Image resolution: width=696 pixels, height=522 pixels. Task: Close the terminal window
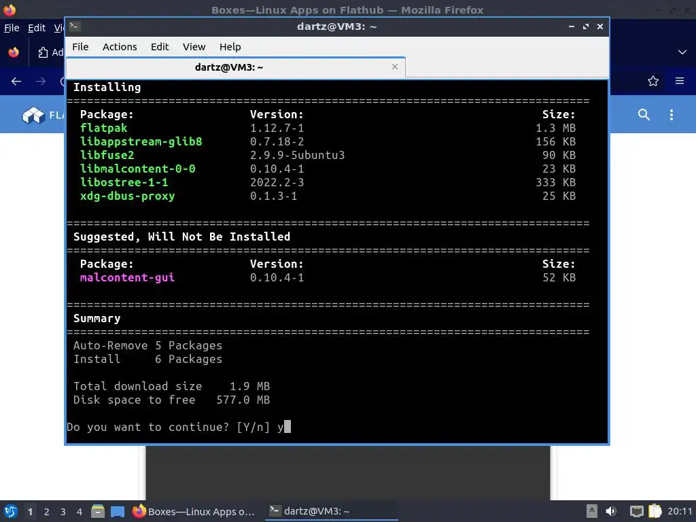600,27
